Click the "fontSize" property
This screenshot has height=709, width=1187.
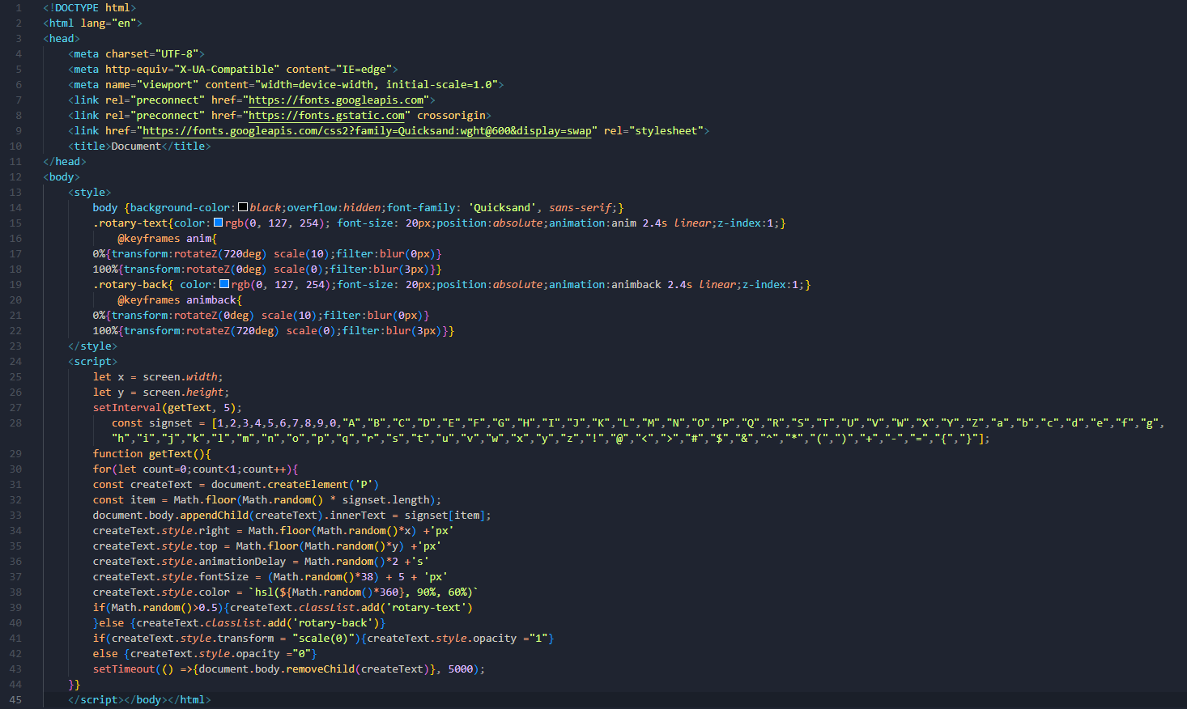[x=223, y=577]
